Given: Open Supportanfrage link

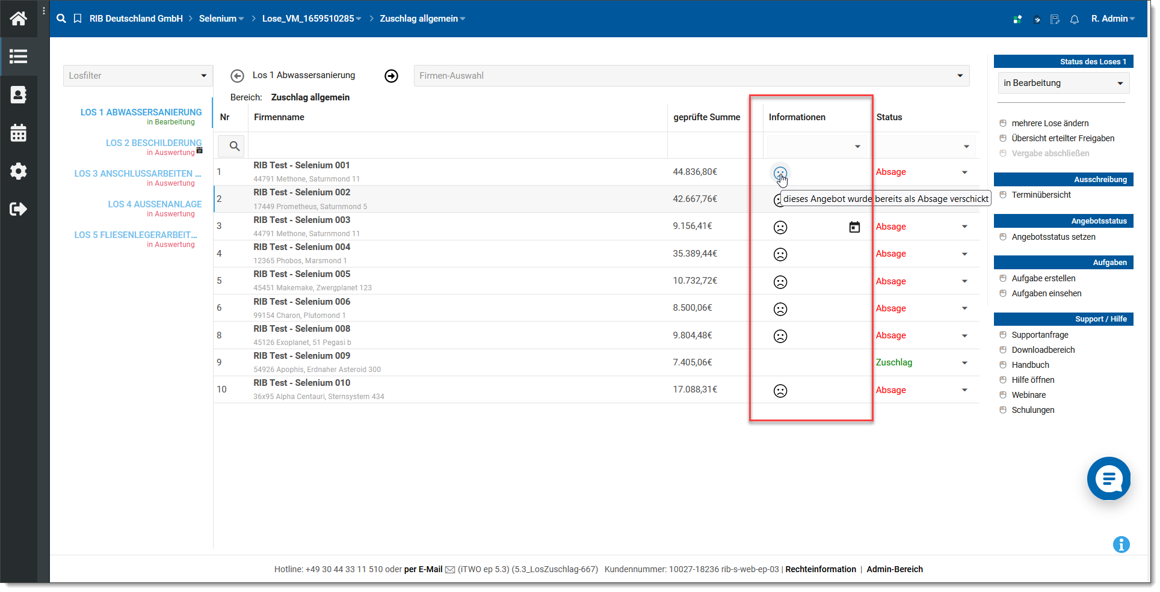Looking at the screenshot, I should [1040, 335].
